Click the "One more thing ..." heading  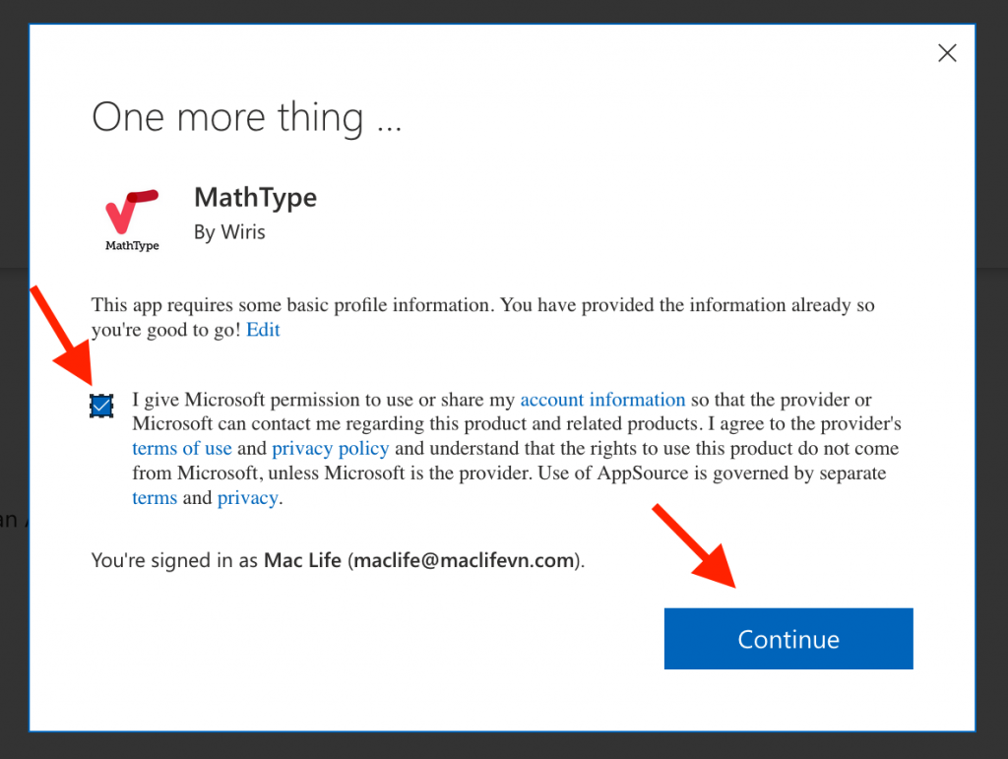(x=247, y=117)
